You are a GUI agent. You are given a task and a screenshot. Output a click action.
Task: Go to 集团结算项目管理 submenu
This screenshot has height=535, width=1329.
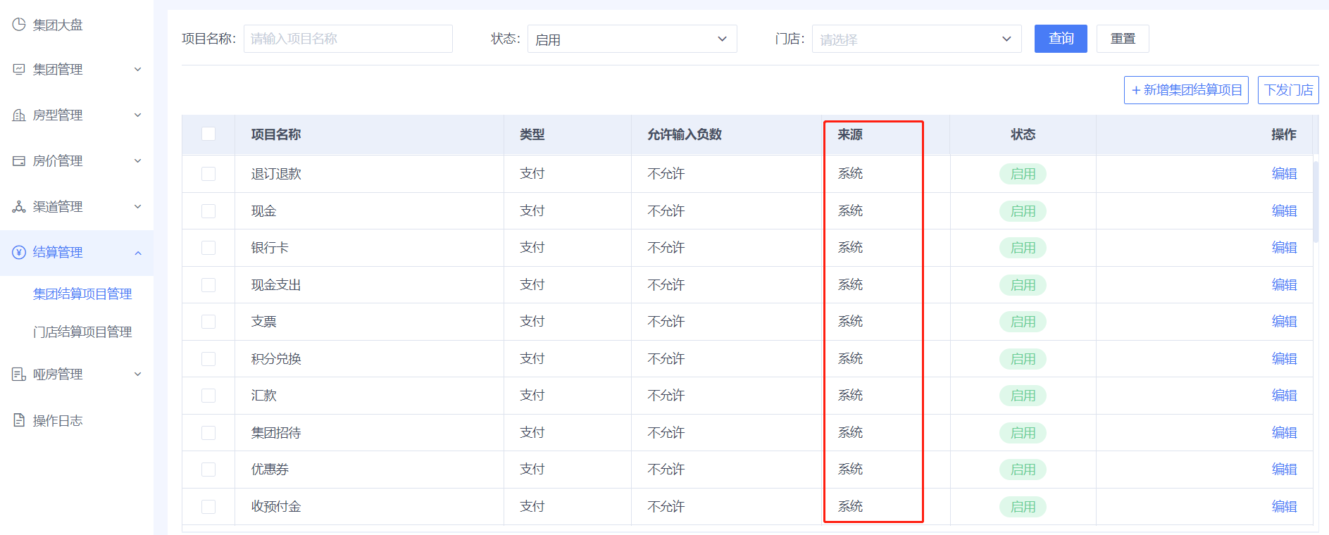click(x=82, y=294)
